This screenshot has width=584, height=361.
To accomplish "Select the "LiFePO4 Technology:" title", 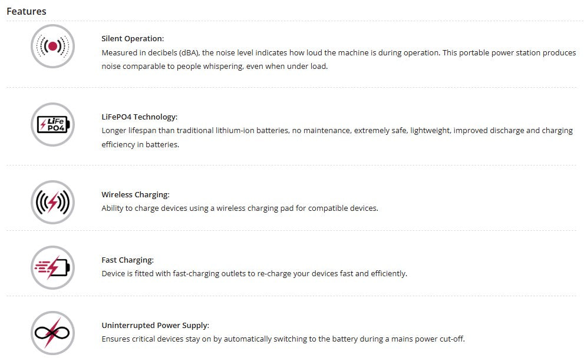I will 139,117.
